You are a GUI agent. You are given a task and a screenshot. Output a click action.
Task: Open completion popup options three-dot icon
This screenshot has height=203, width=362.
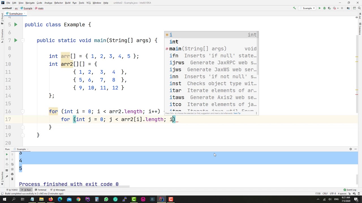tap(256, 113)
